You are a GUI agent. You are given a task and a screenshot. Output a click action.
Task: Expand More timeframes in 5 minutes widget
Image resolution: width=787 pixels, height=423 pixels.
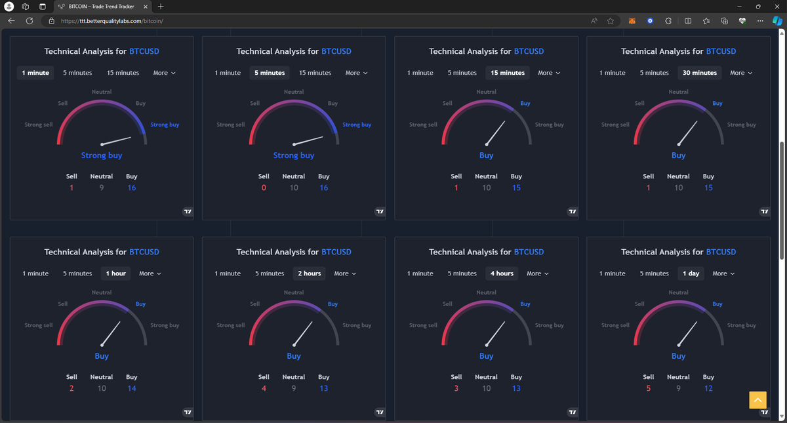pos(357,73)
